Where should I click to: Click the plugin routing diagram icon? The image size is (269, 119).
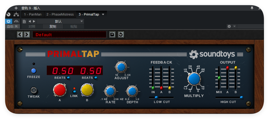16,14
